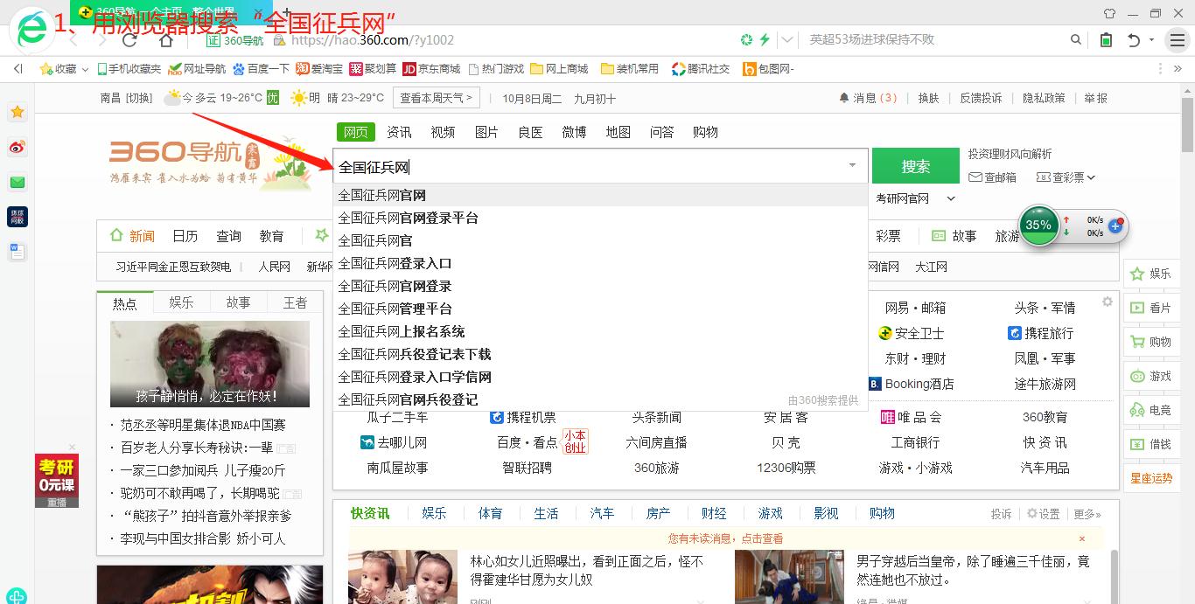Expand hidden bookmarks with double chevron
1195x604 pixels.
(x=17, y=69)
